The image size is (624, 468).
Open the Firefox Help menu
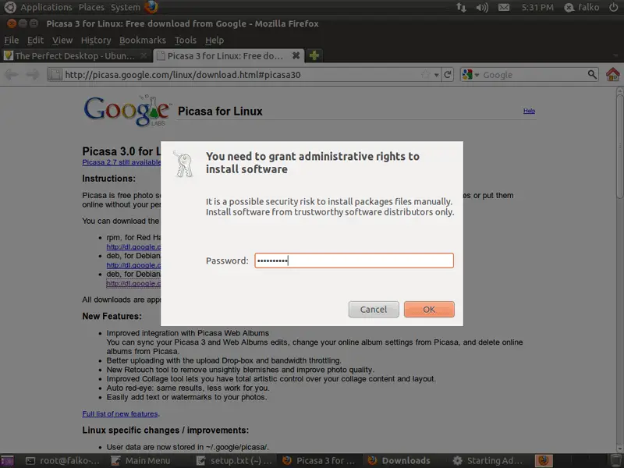[214, 41]
